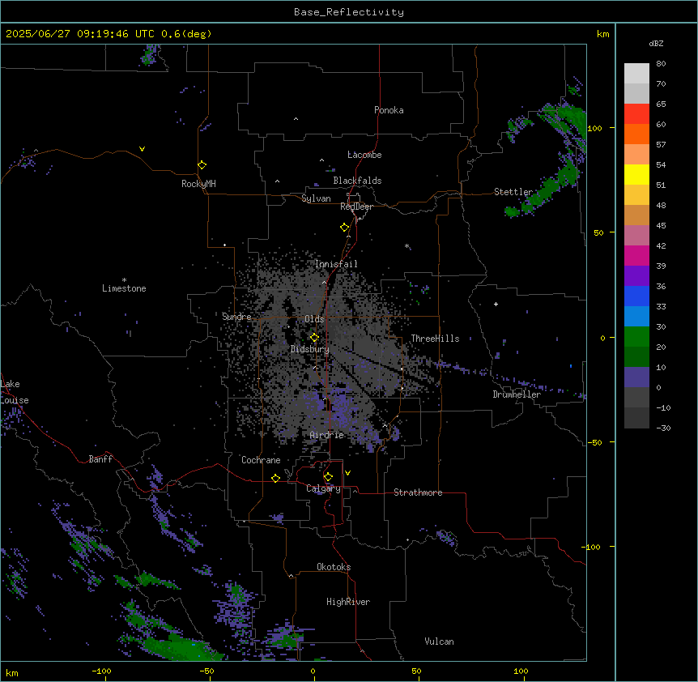Select the red 65–60 dBZ legend swatch
This screenshot has height=682, width=698.
click(636, 113)
